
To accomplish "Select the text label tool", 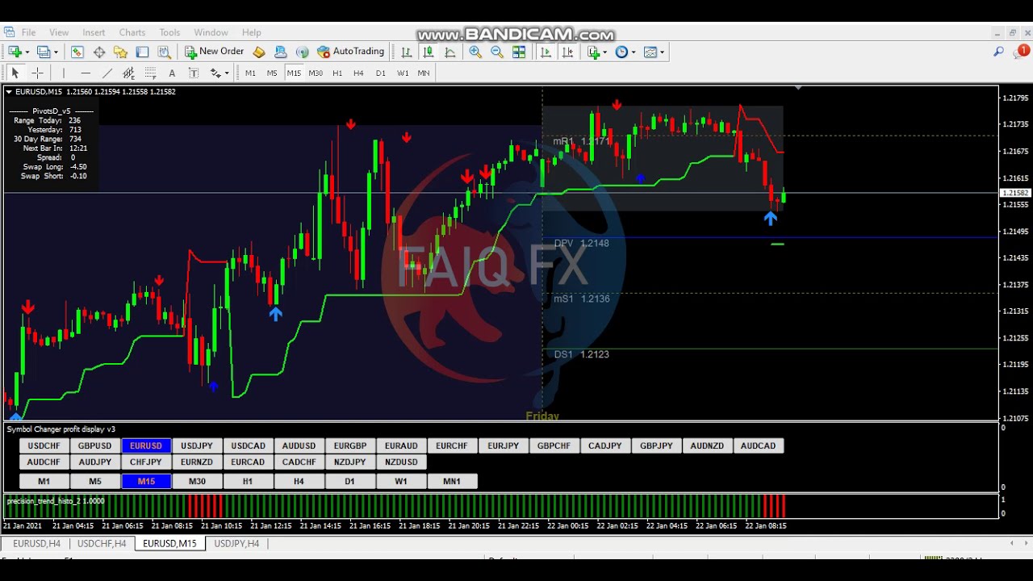I will point(194,73).
